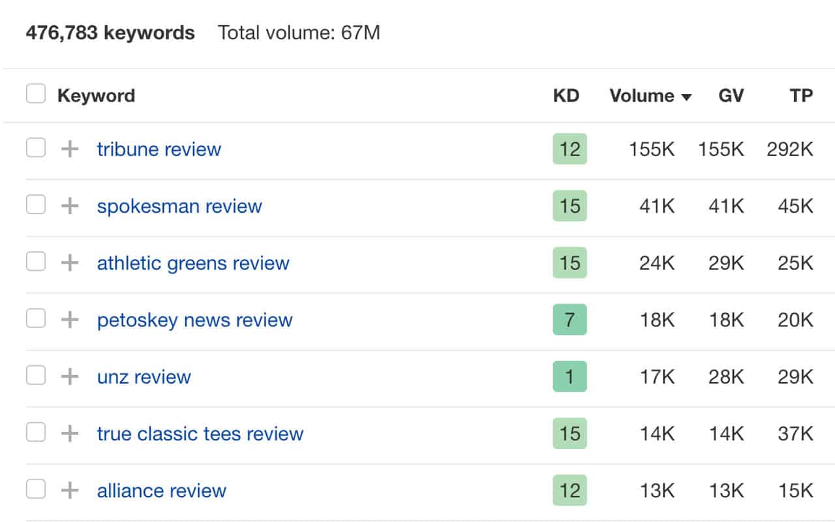The height and width of the screenshot is (522, 835).
Task: Click the green KD badge showing 1
Action: [569, 376]
